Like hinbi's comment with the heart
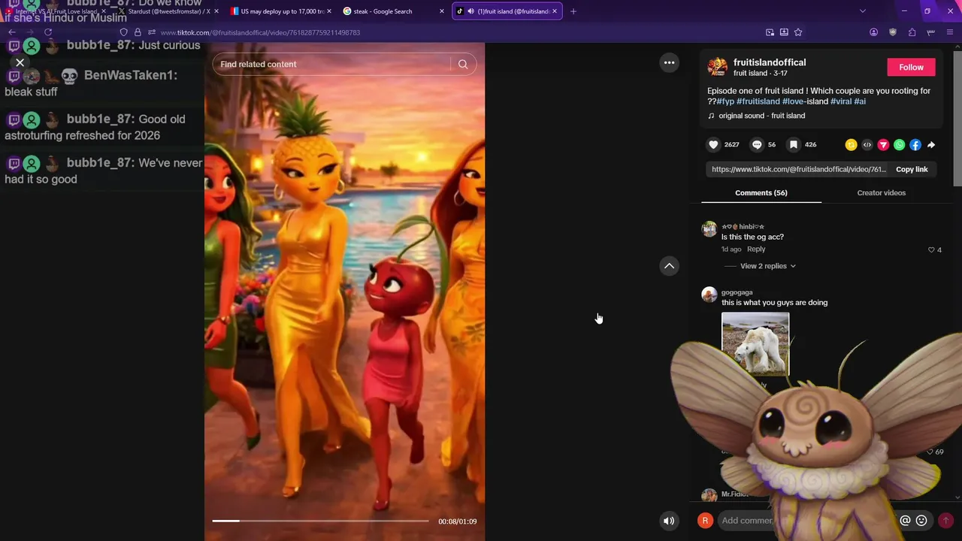Image resolution: width=962 pixels, height=541 pixels. click(x=931, y=249)
